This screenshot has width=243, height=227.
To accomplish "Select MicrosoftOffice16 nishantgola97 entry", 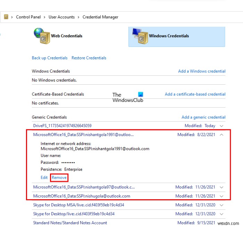I will point(84,187).
